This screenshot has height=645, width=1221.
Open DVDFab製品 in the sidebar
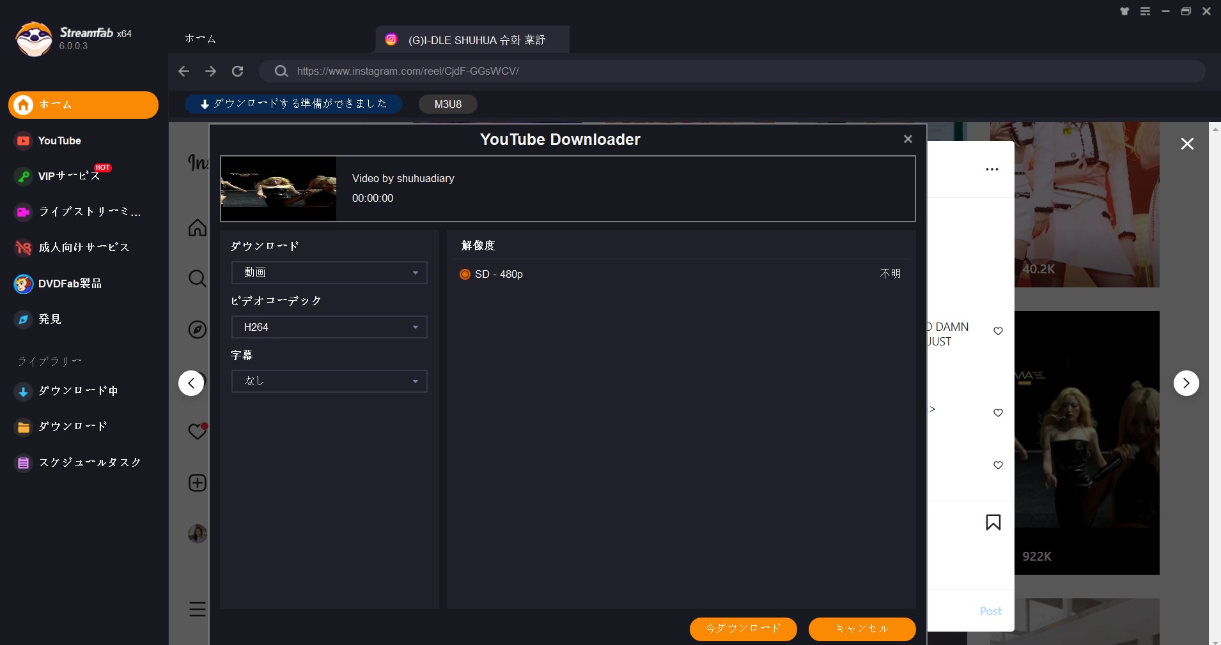tap(58, 284)
